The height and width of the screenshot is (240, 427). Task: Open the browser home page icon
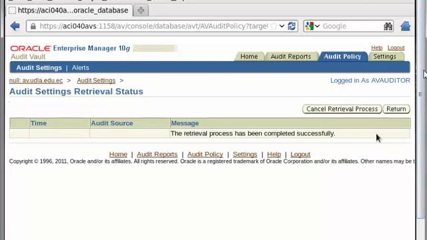(x=406, y=26)
